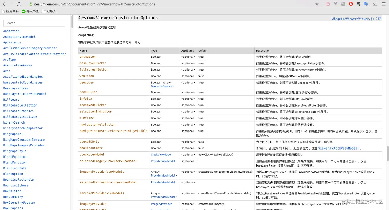389x210 pixels.
Task: Open BaseLayerPicker in the sidebar
Action: pos(17,88)
